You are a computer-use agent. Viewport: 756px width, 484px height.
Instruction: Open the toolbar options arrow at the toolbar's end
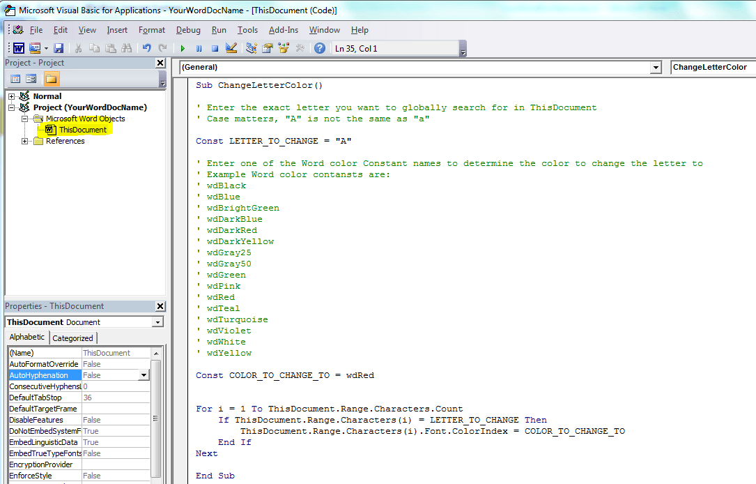click(x=463, y=49)
